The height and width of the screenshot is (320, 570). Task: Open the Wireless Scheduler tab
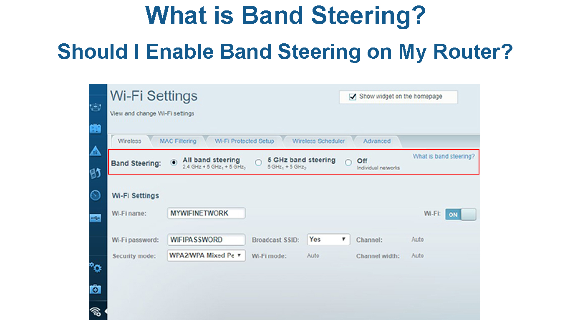pos(318,141)
